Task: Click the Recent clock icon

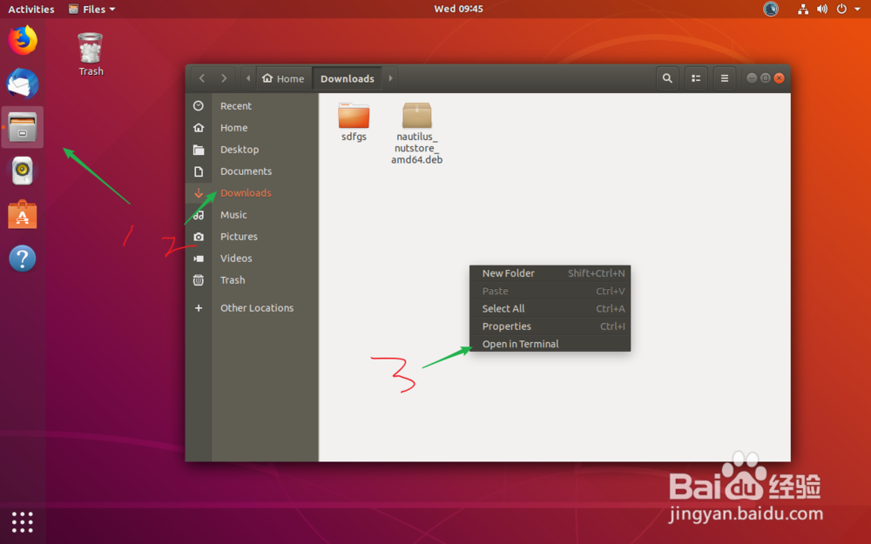Action: coord(199,105)
